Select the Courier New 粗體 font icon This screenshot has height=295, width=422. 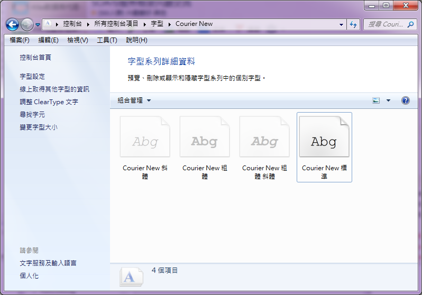(205, 137)
